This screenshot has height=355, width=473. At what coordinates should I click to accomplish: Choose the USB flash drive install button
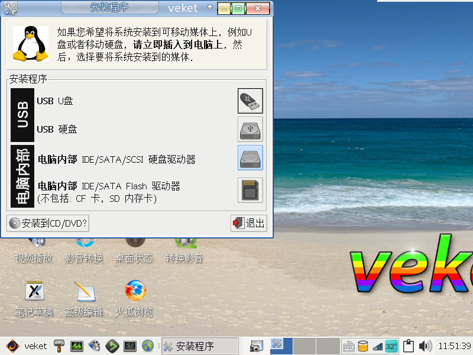coord(250,101)
